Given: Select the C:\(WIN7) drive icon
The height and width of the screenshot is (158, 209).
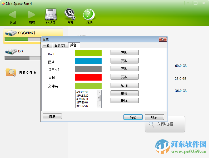Looking at the screenshot, I should [11, 33].
